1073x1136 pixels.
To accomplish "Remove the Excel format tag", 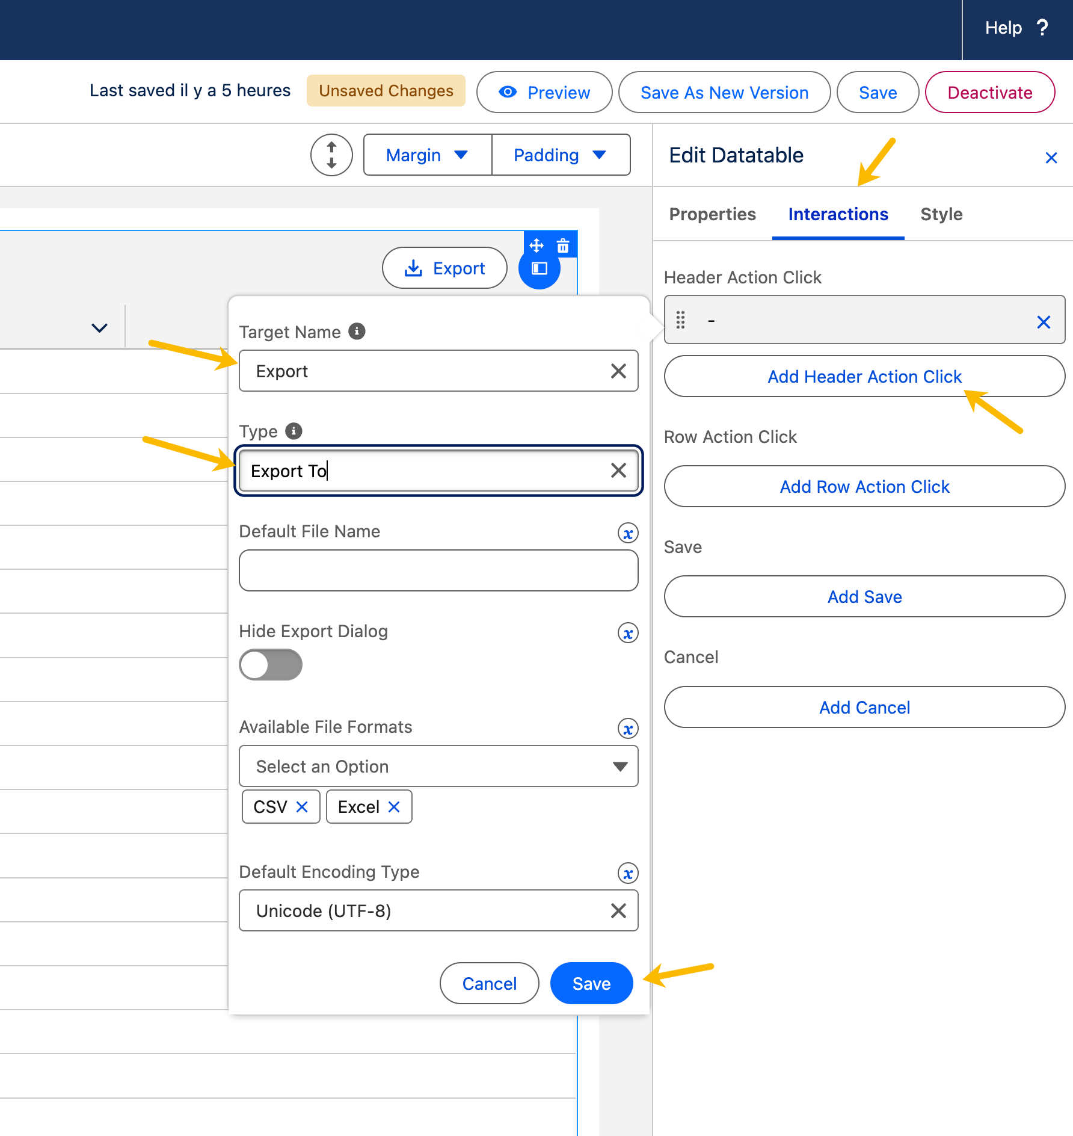I will (394, 807).
